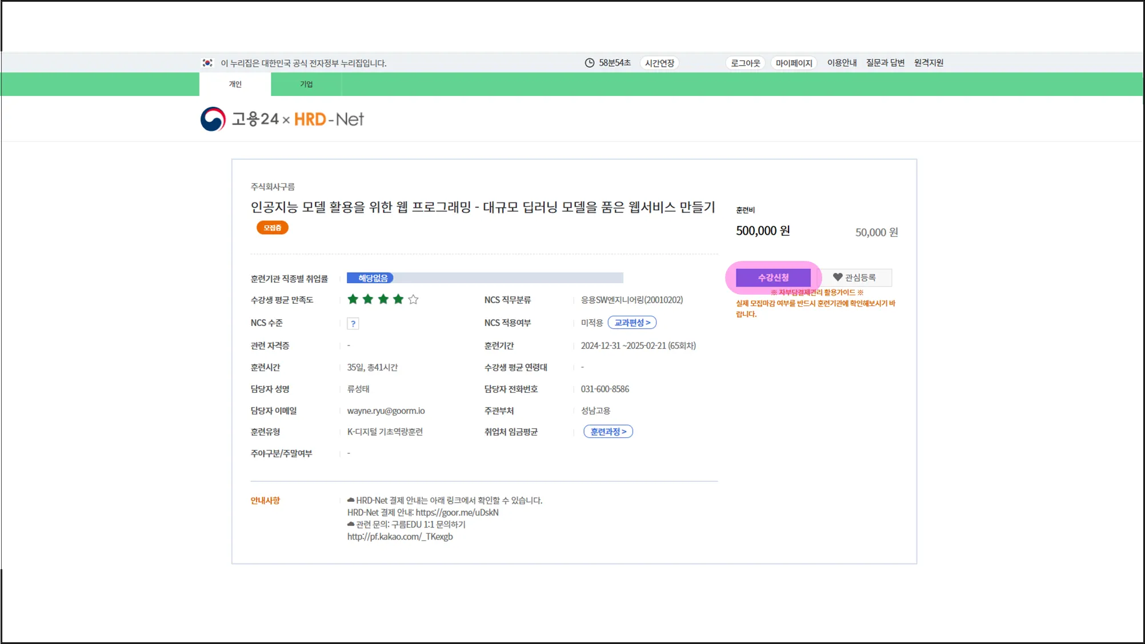Select the 개인 tab

click(235, 84)
